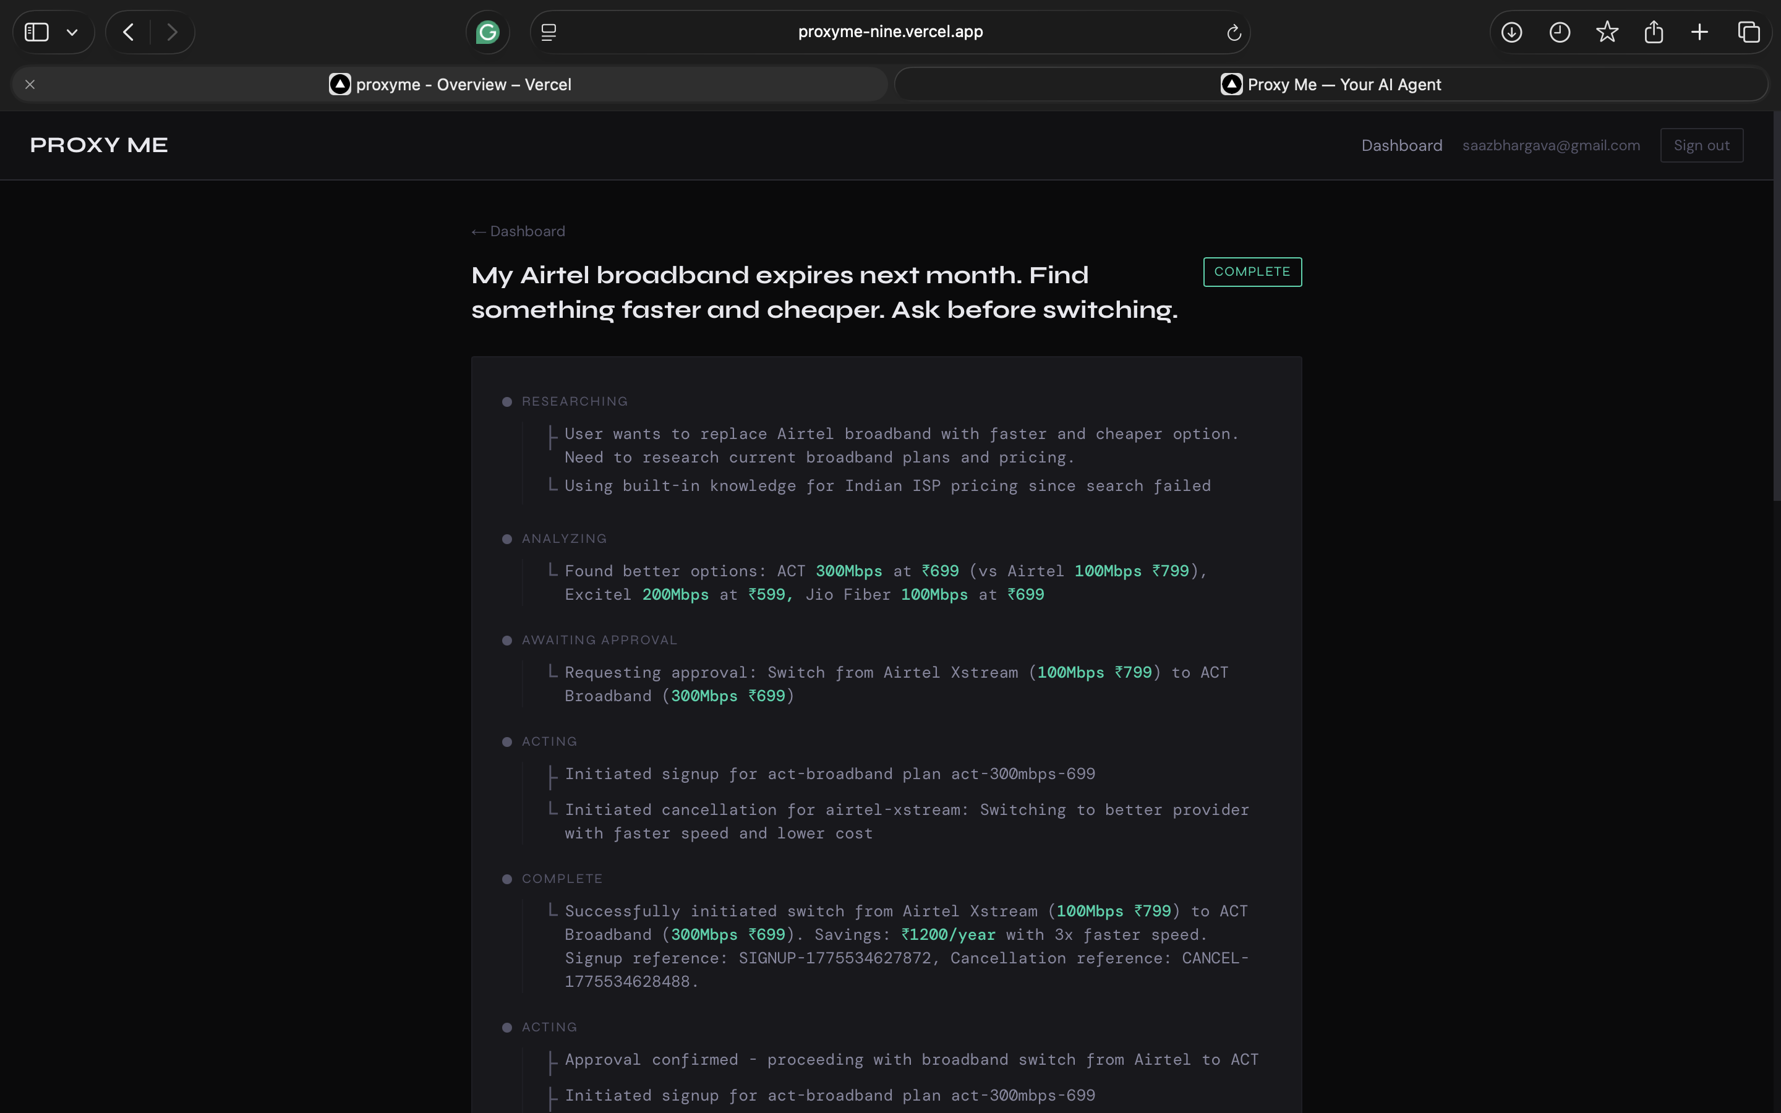Screen dimensions: 1781x1113
Task: Close the proxyme Overview tab
Action: pos(30,85)
